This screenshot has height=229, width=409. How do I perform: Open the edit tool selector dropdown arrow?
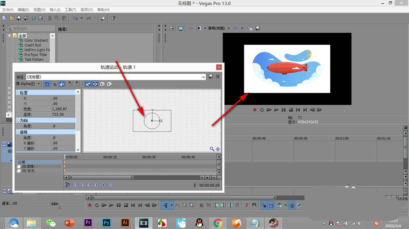click(x=172, y=205)
